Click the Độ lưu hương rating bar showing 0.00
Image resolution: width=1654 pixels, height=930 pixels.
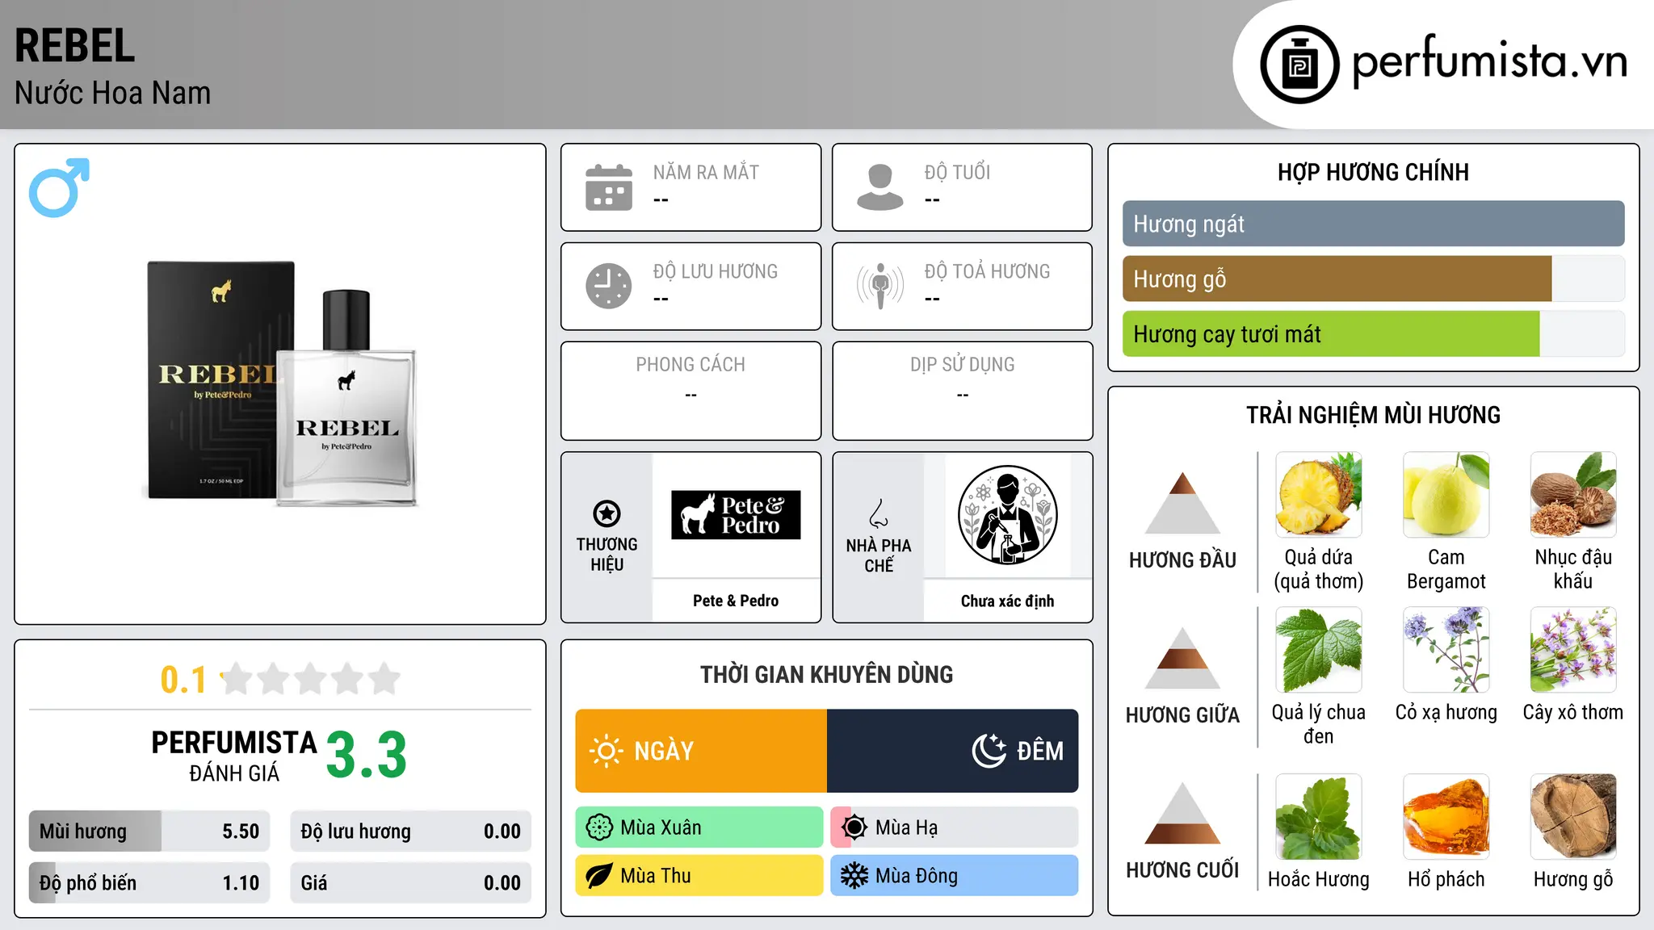coord(410,832)
